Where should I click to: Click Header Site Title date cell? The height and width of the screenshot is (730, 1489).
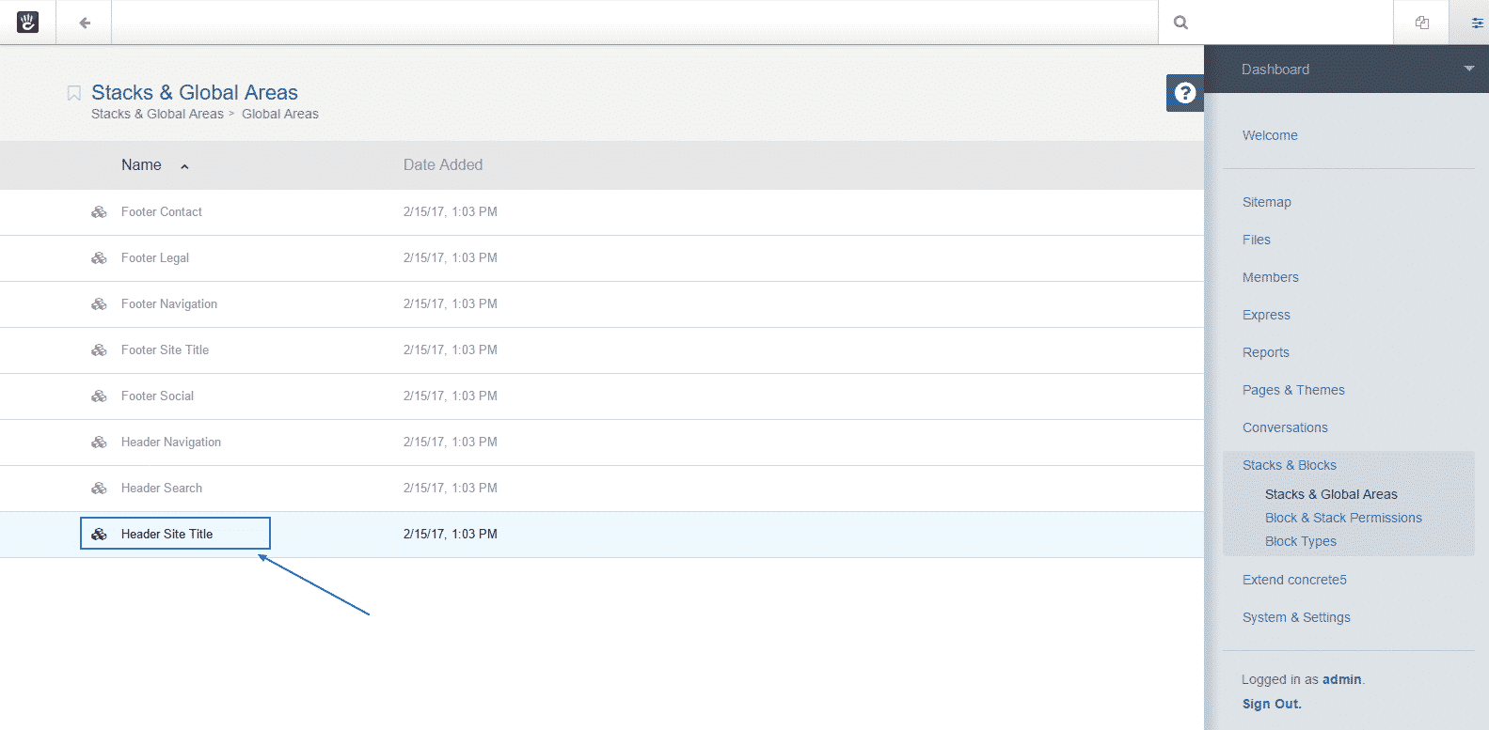coord(451,534)
